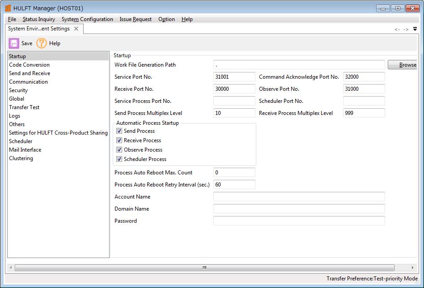
Task: Select Mail Interface category
Action: 58,150
